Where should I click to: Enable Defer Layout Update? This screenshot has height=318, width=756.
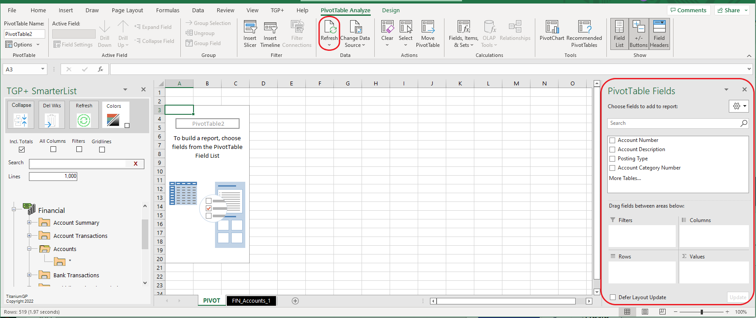tap(613, 297)
